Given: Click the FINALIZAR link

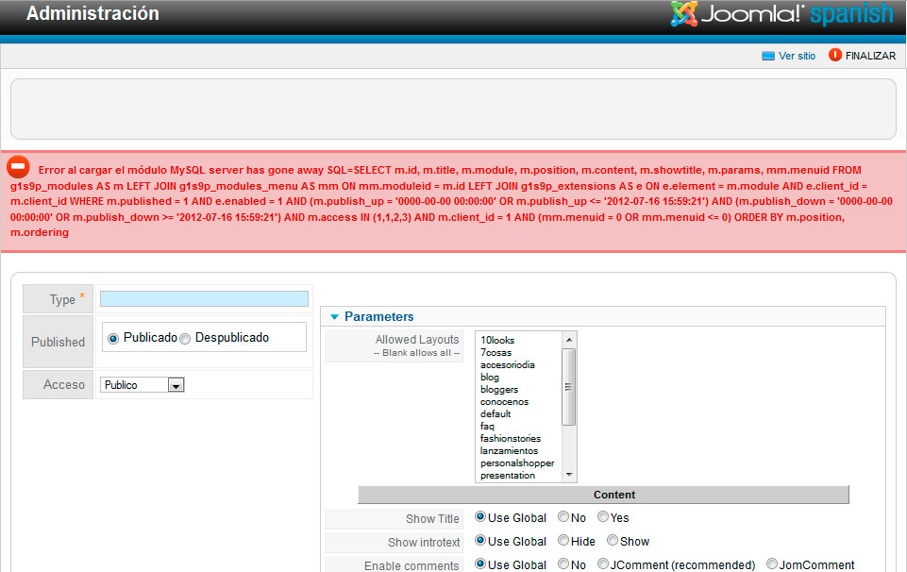Looking at the screenshot, I should 870,56.
